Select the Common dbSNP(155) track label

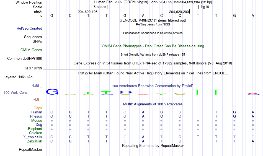(24, 58)
